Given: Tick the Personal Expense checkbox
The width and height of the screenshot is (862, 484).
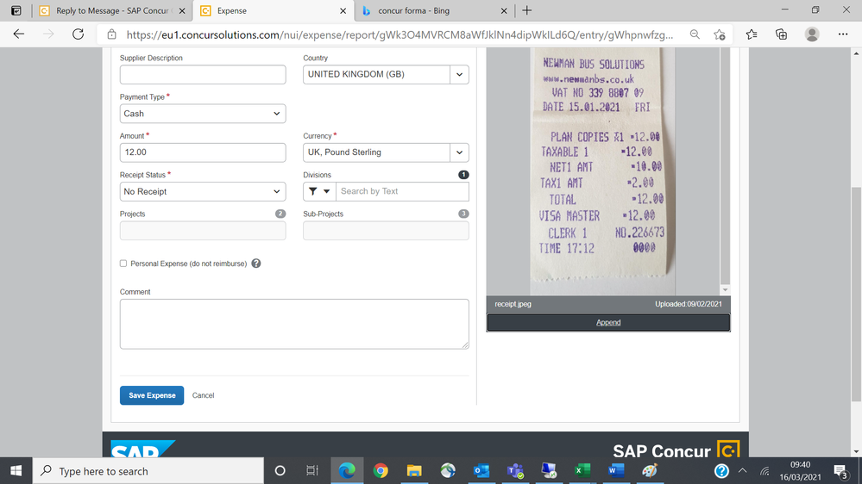Looking at the screenshot, I should tap(123, 264).
